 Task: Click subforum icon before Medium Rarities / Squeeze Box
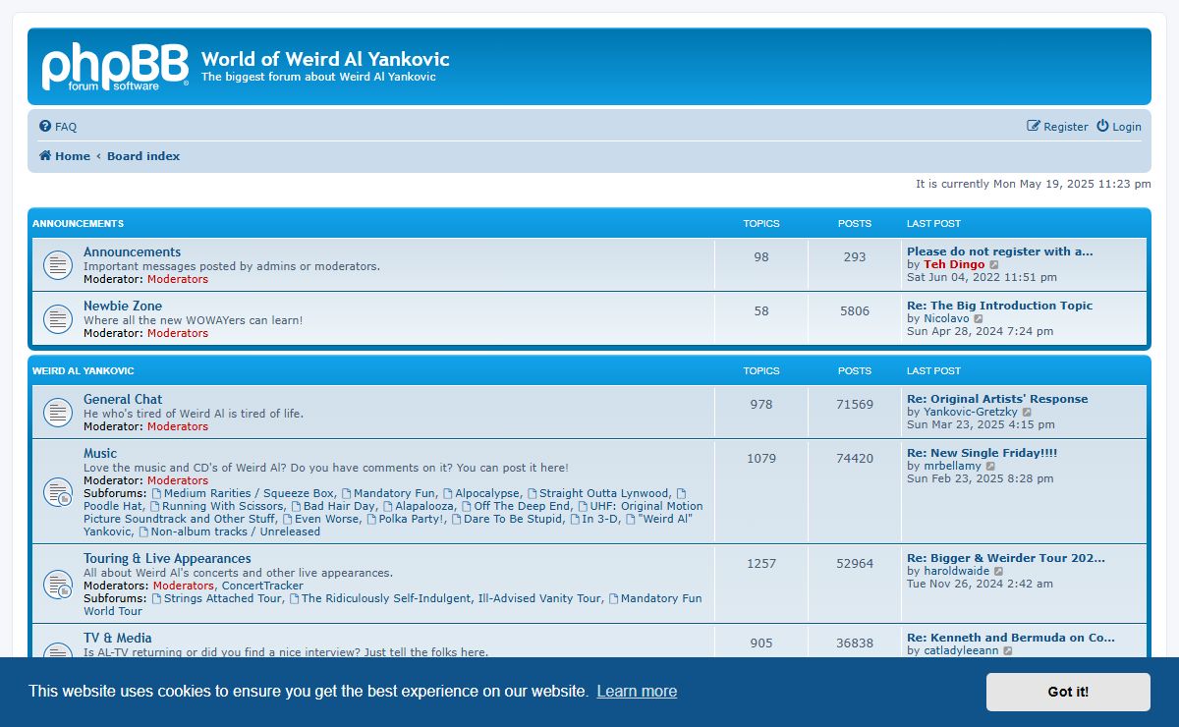[x=156, y=493]
